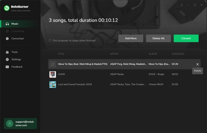Click the Converted clock icon
Image resolution: width=207 pixels, height=133 pixels.
7,38
